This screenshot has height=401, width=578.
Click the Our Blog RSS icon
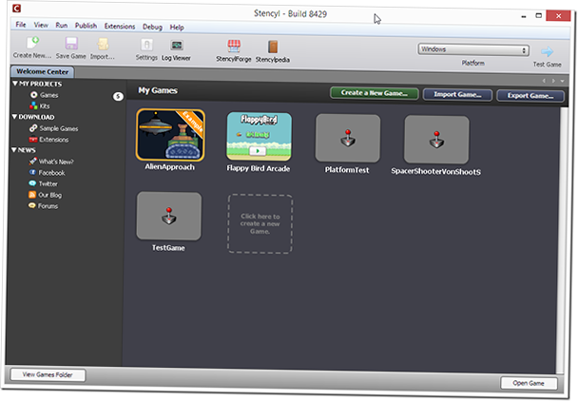(32, 194)
